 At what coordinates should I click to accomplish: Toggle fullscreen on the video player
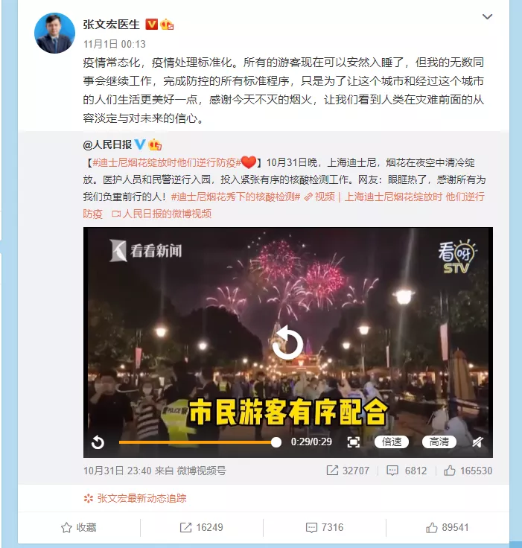pos(353,442)
